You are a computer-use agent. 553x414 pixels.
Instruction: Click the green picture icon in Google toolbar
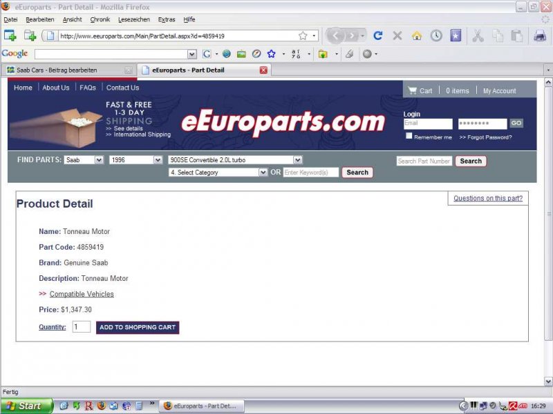241,54
